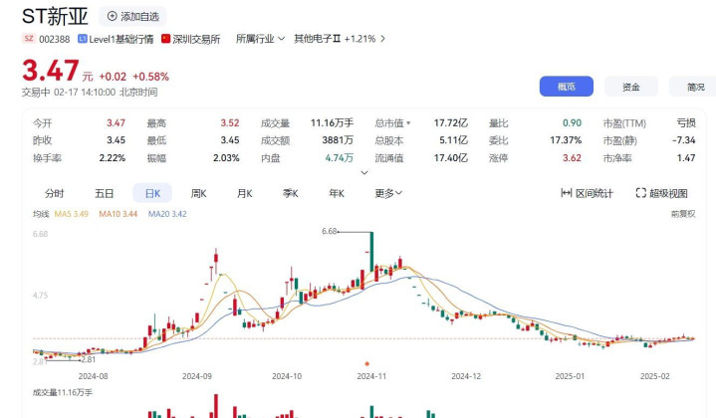The image size is (716, 418).
Task: Click the Level1基础行情 badge icon
Action: tap(83, 39)
